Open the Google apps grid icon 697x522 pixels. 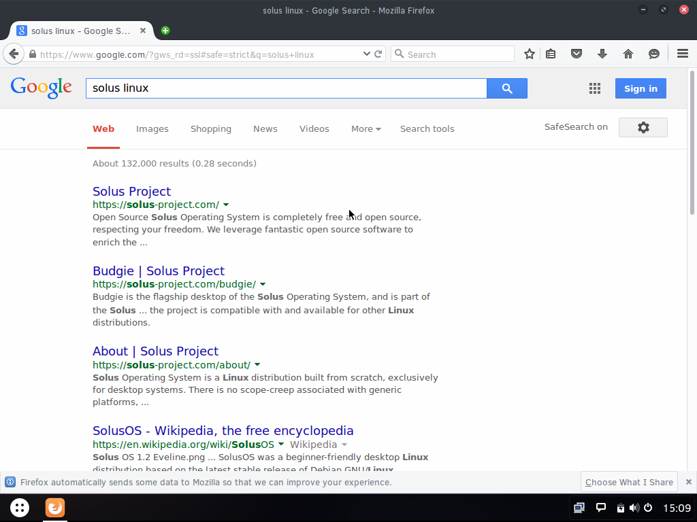tap(595, 88)
